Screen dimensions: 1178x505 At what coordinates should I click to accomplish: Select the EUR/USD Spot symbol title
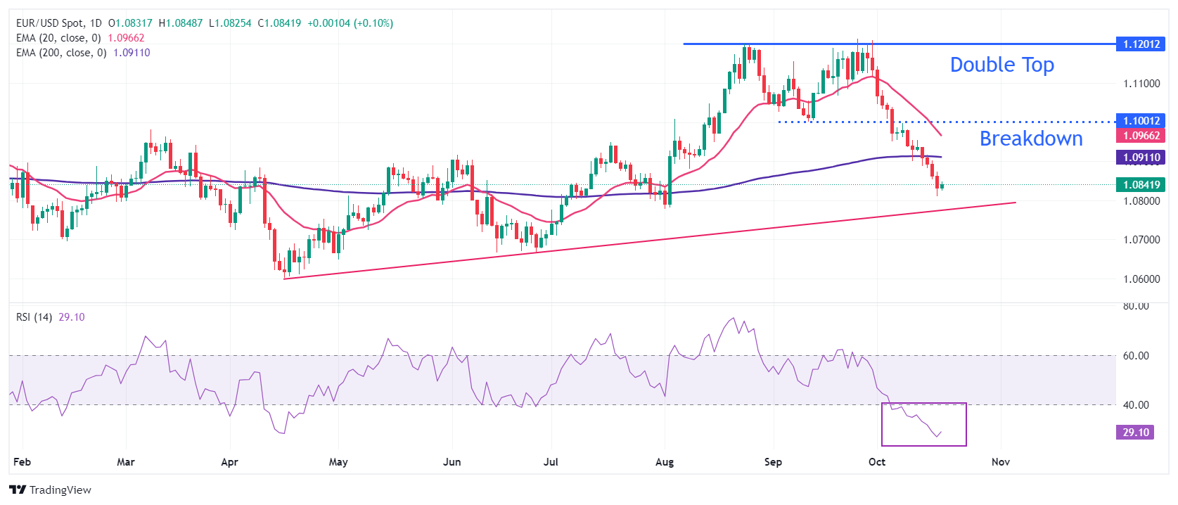49,23
